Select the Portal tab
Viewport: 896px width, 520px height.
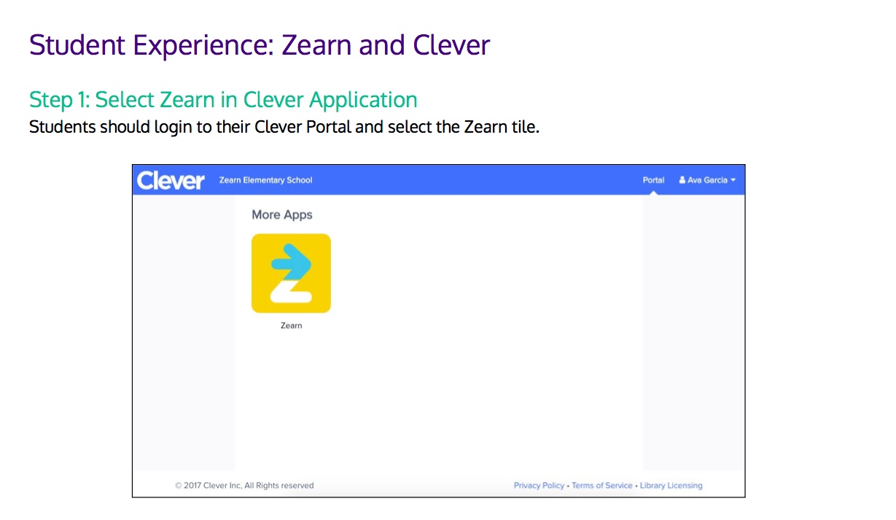653,180
